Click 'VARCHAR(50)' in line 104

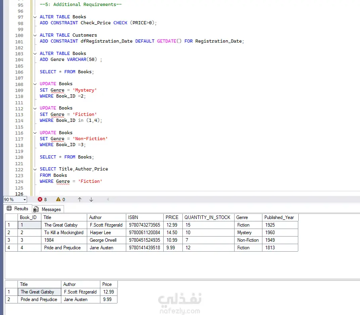(x=82, y=59)
